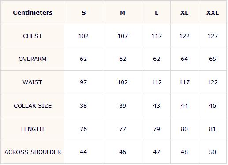Click the COLLAR SIZE row label

coord(33,105)
